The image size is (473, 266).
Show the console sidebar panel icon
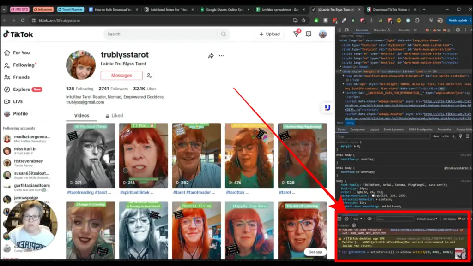coord(340,219)
